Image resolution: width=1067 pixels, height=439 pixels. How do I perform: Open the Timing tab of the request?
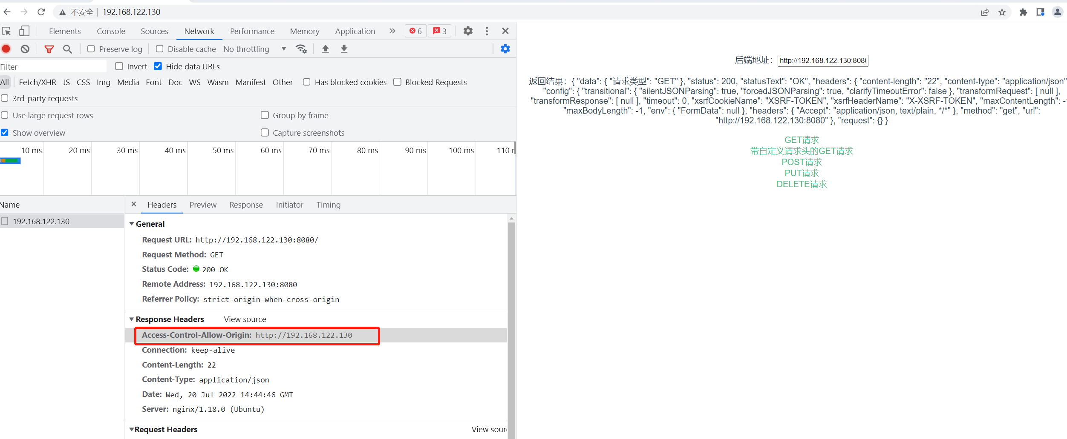[328, 205]
